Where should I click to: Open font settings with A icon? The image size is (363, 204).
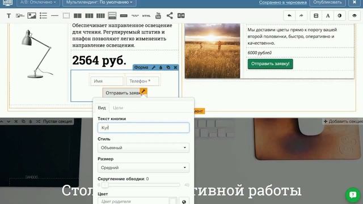coord(328,16)
